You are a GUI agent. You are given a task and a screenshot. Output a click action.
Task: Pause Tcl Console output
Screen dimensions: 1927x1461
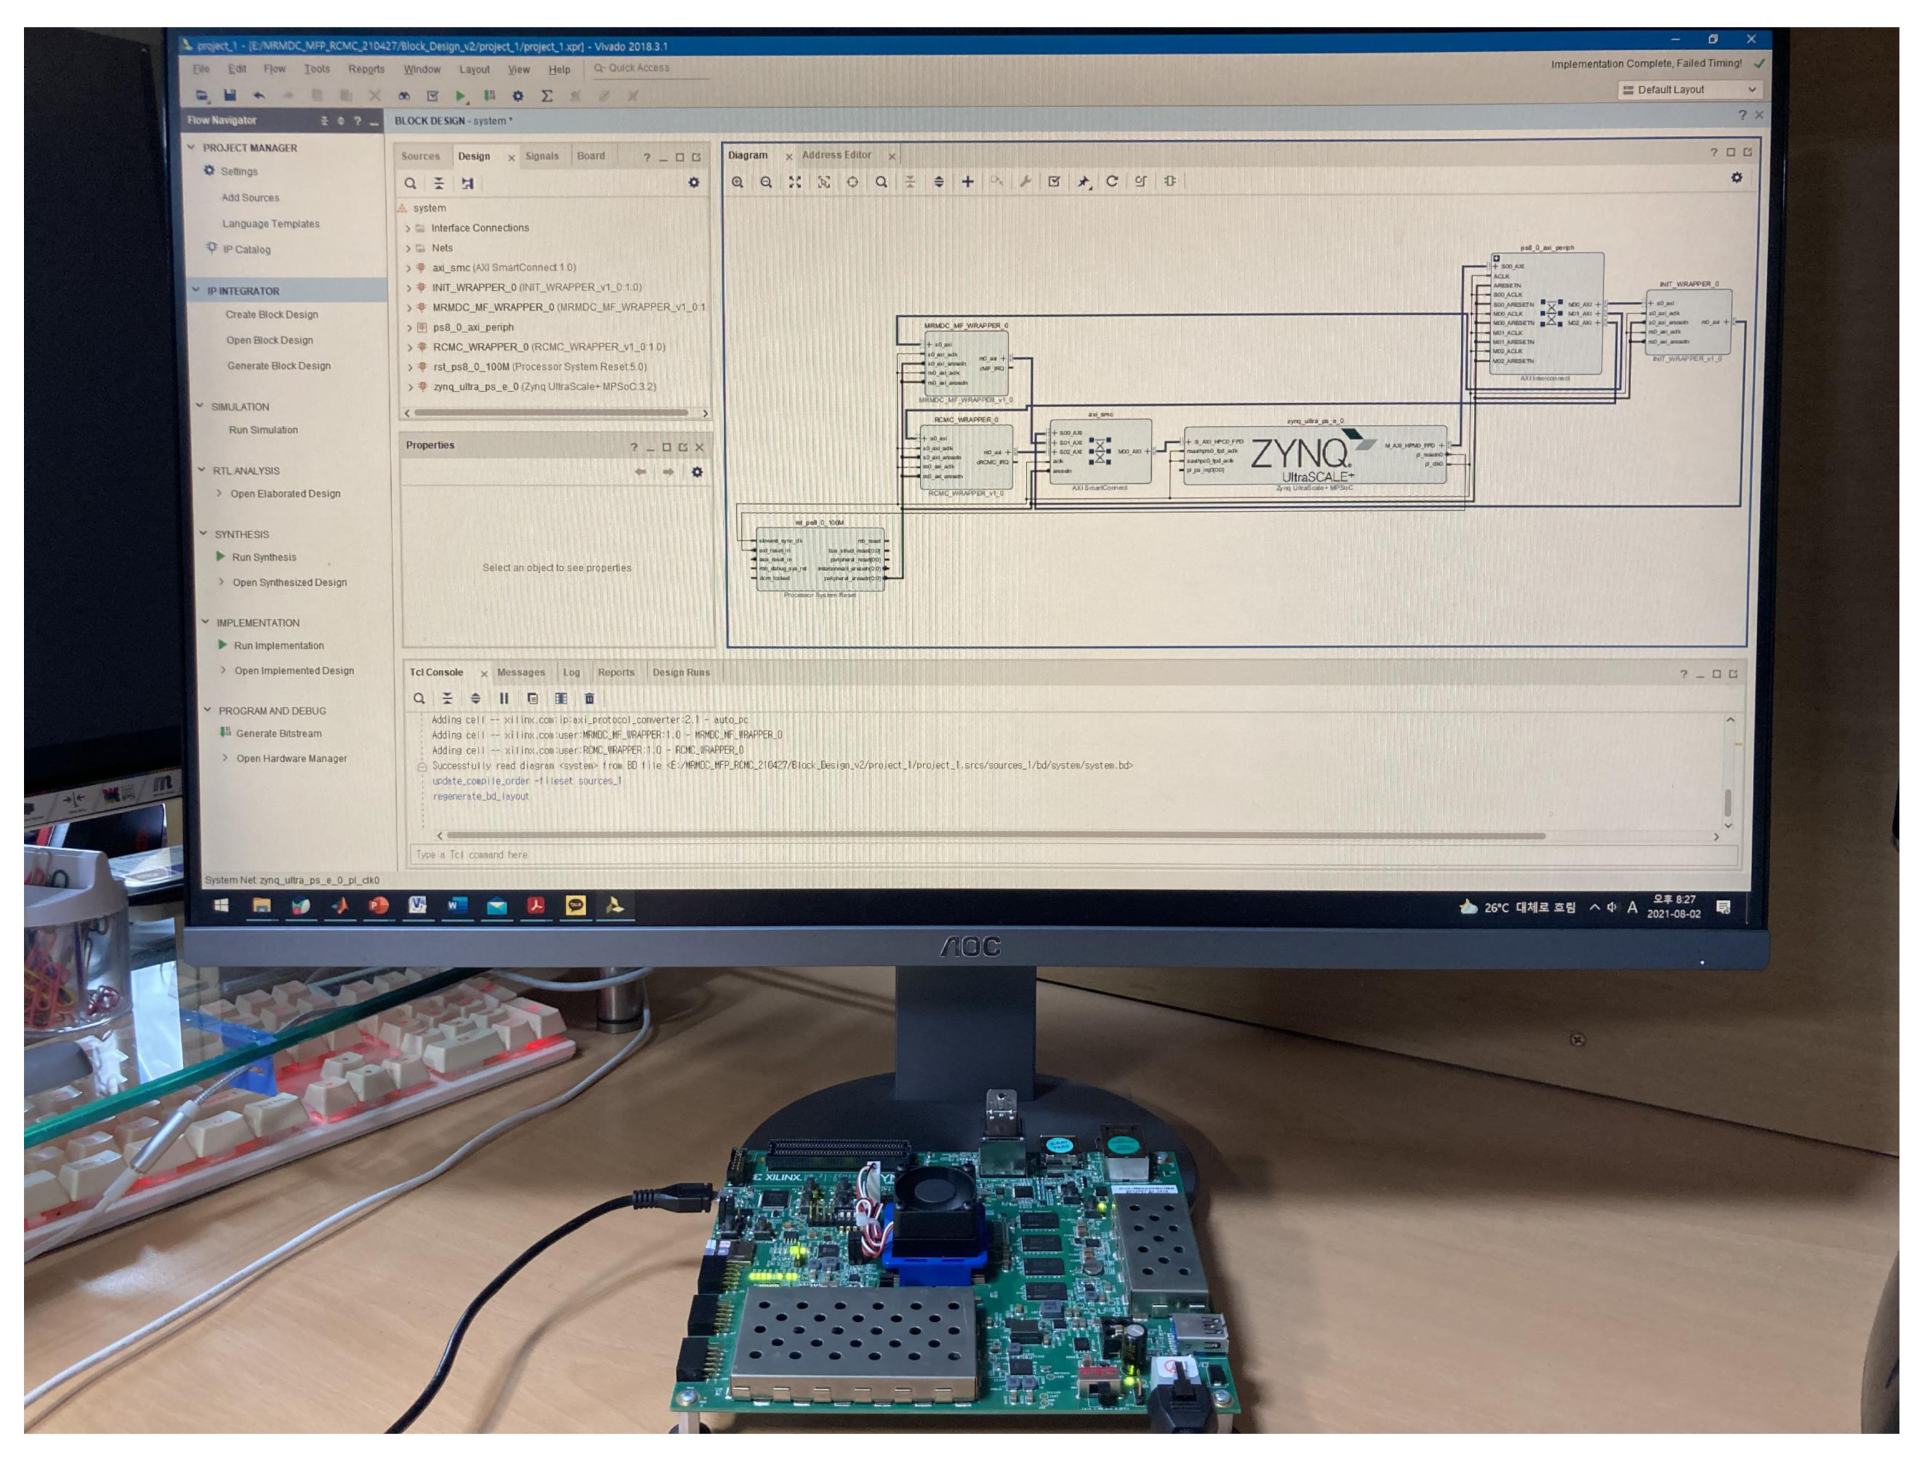503,699
